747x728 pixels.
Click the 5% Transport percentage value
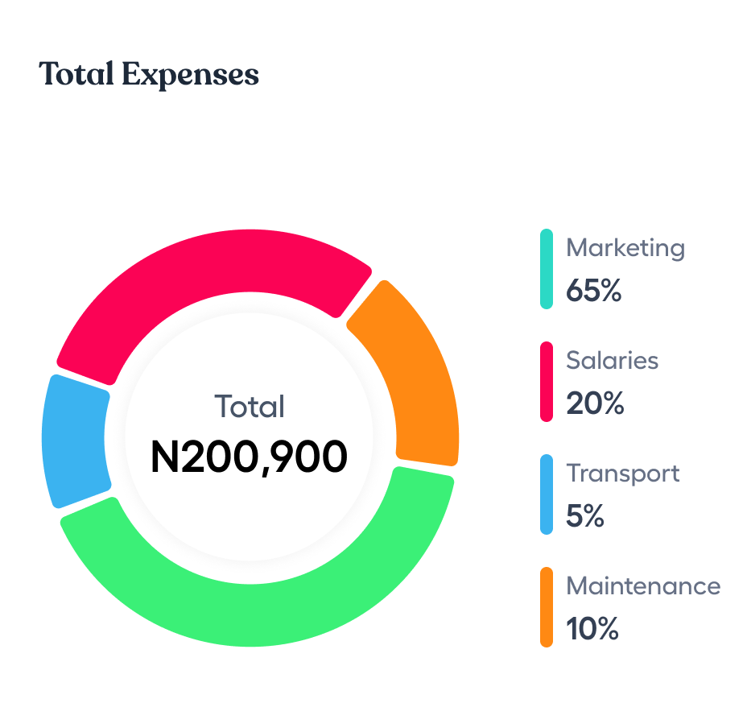pos(585,516)
